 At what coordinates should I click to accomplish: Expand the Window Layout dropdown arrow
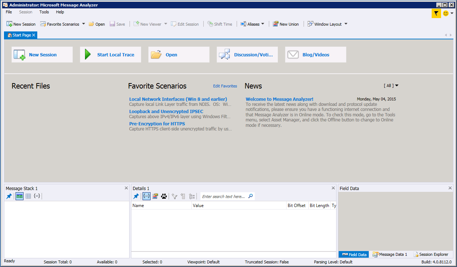coord(346,24)
